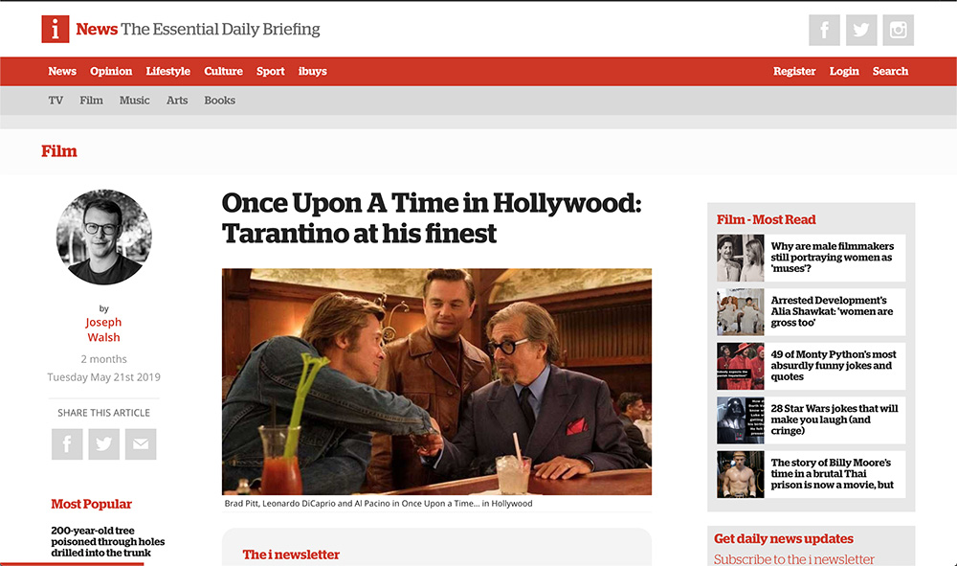The image size is (957, 566).
Task: Click the 'Most Popular' heading
Action: click(92, 504)
